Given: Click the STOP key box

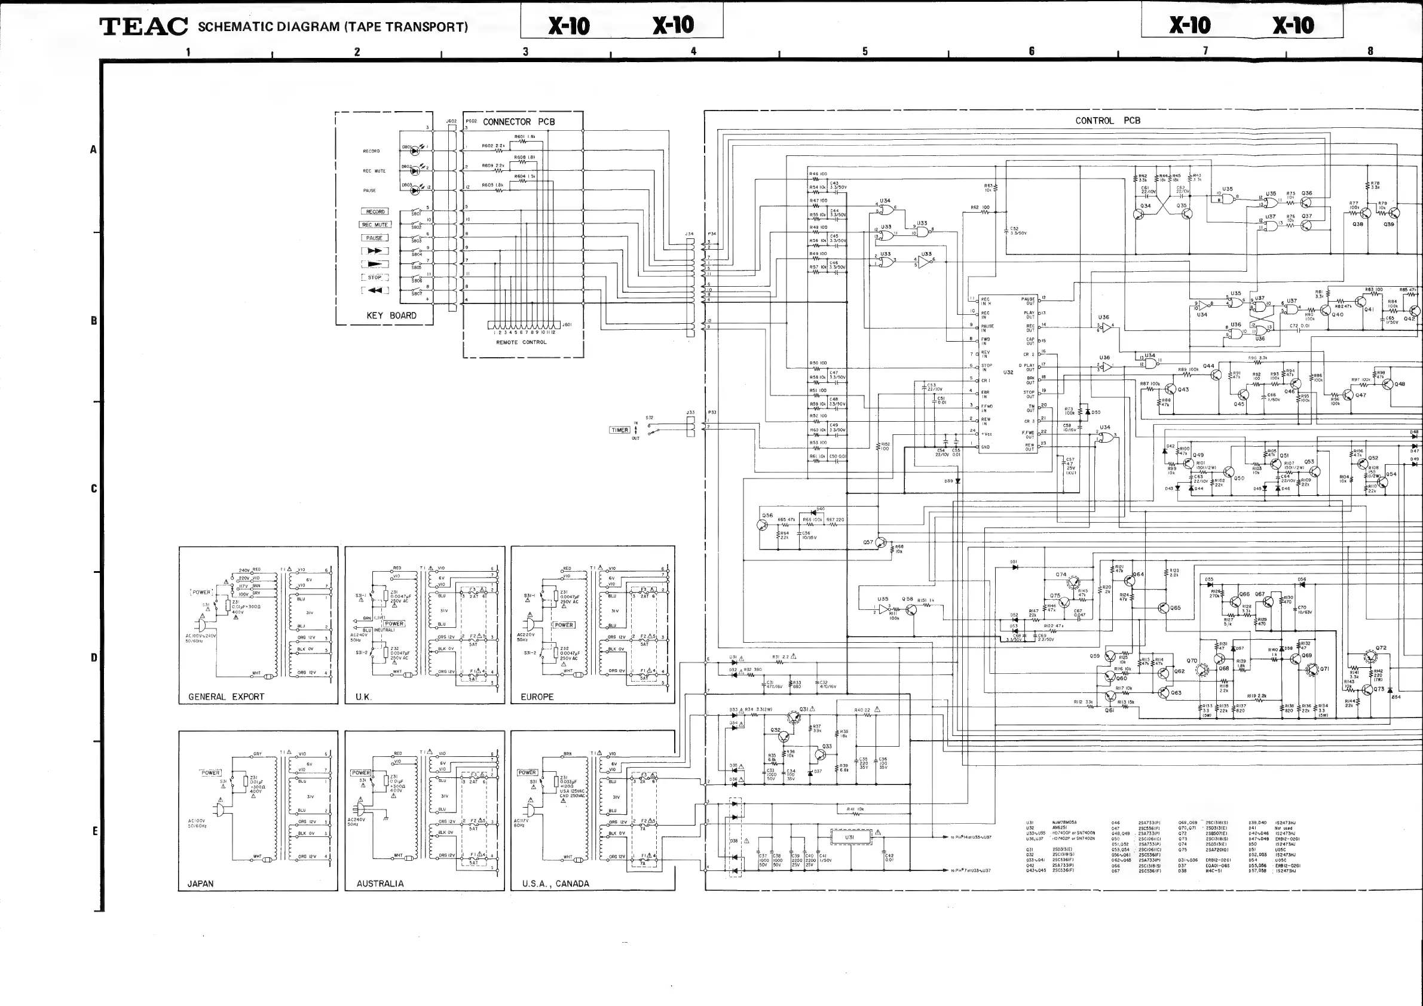Looking at the screenshot, I should pos(374,278).
